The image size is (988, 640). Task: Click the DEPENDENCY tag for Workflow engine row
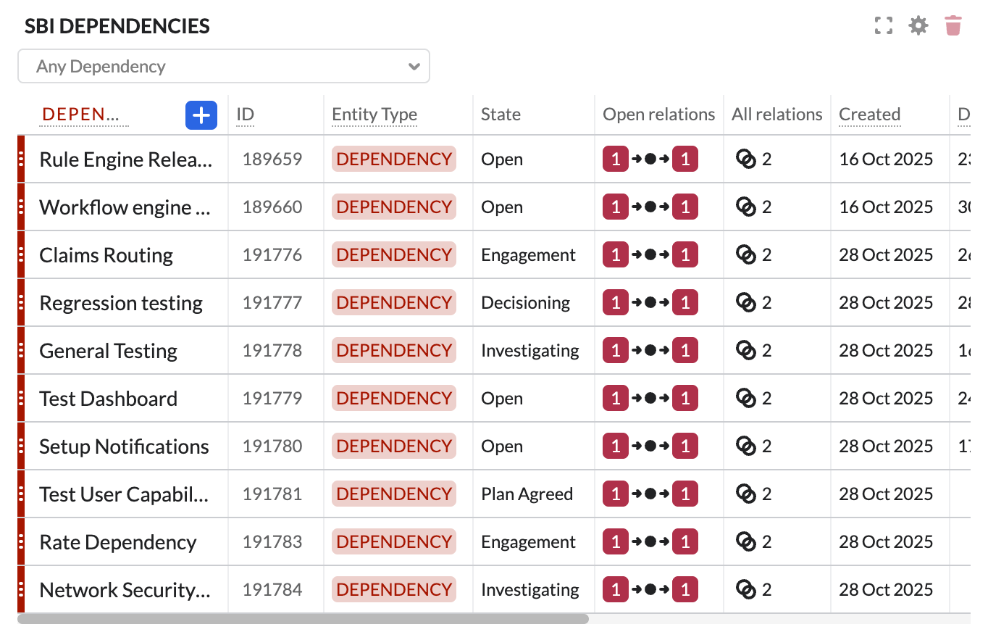click(394, 207)
